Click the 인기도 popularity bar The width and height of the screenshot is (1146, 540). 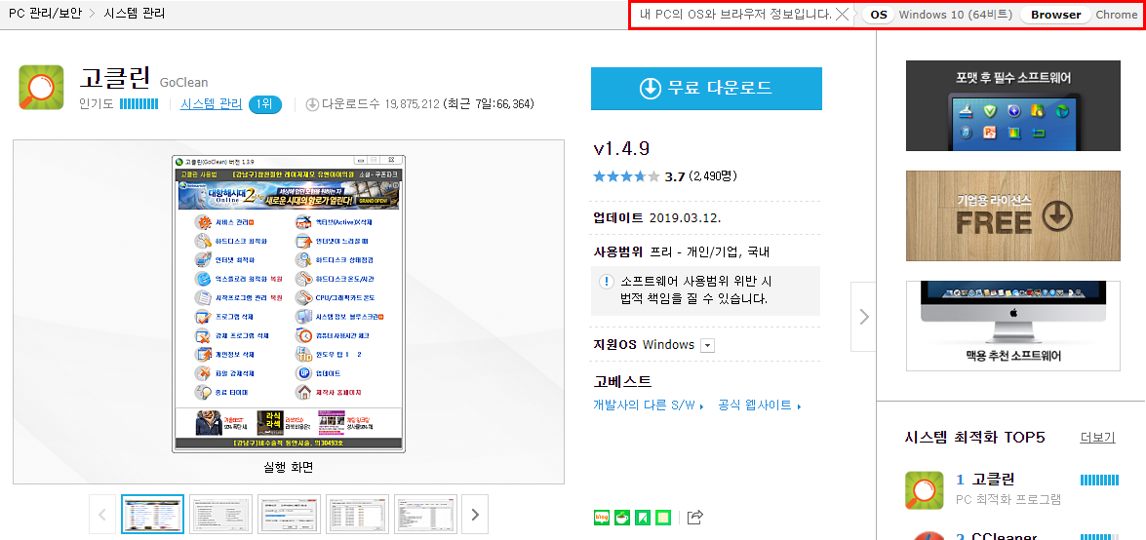[138, 104]
